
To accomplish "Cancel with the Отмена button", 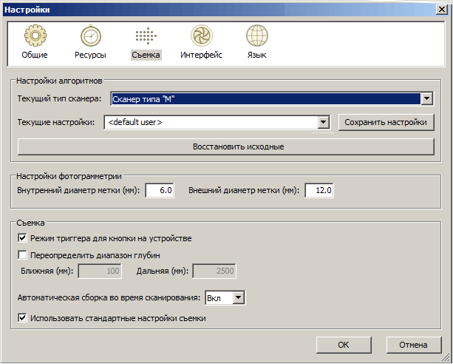I will [x=413, y=345].
